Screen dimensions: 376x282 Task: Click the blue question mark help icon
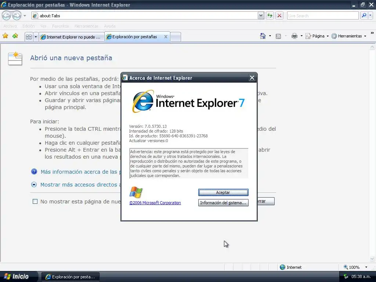click(x=34, y=171)
